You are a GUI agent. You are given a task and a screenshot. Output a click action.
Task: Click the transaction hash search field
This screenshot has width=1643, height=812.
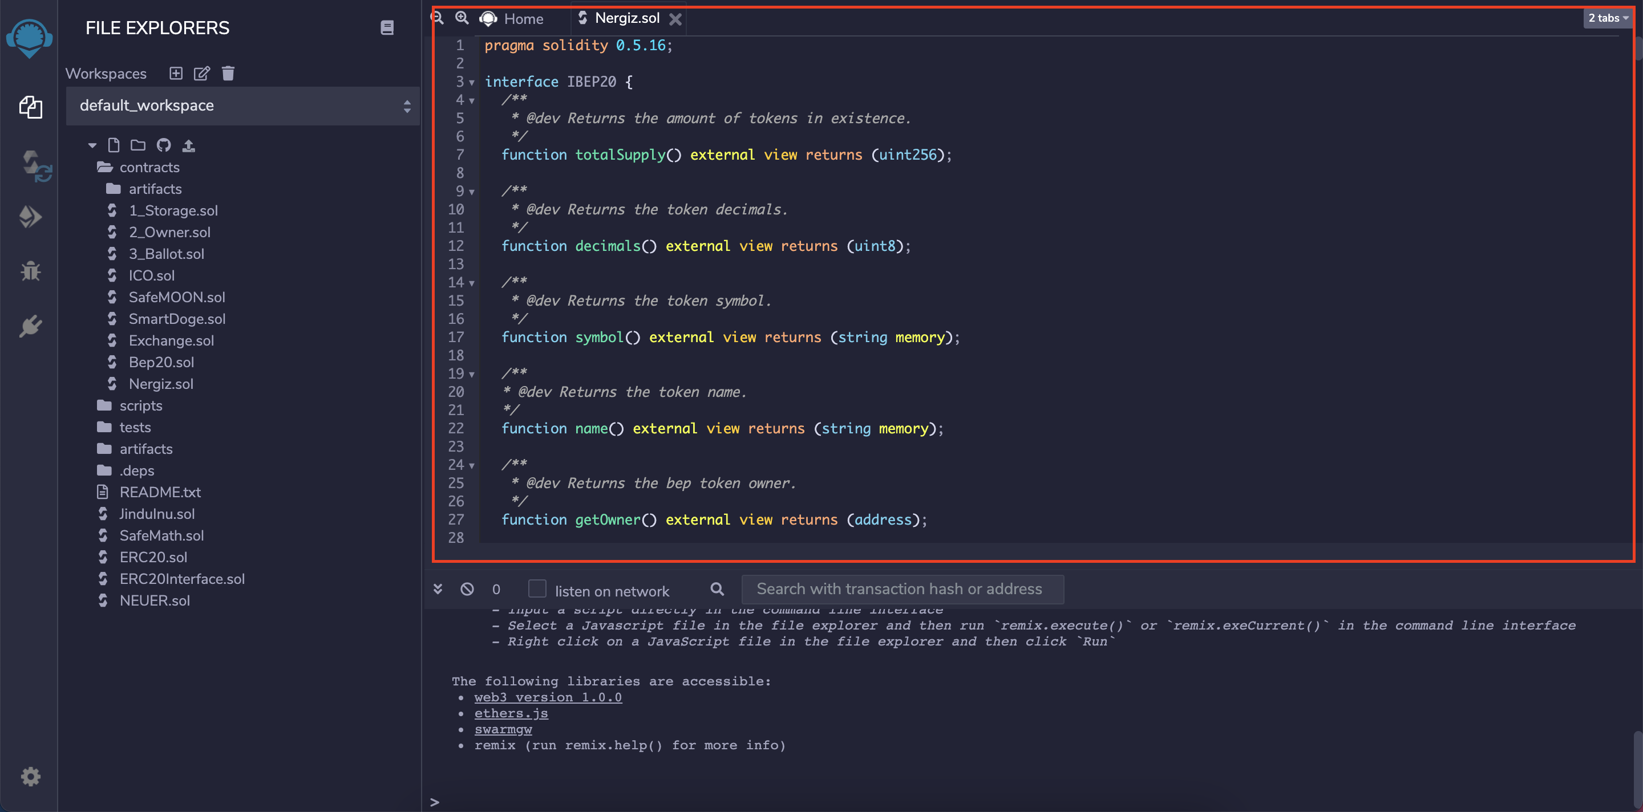[x=903, y=589]
